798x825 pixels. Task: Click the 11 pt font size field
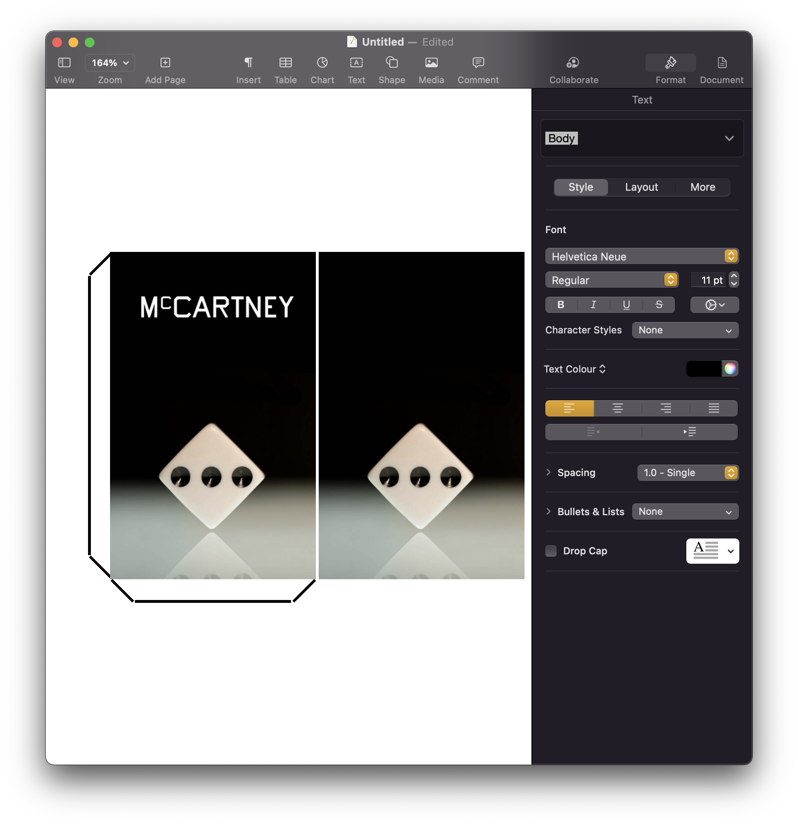(x=708, y=280)
